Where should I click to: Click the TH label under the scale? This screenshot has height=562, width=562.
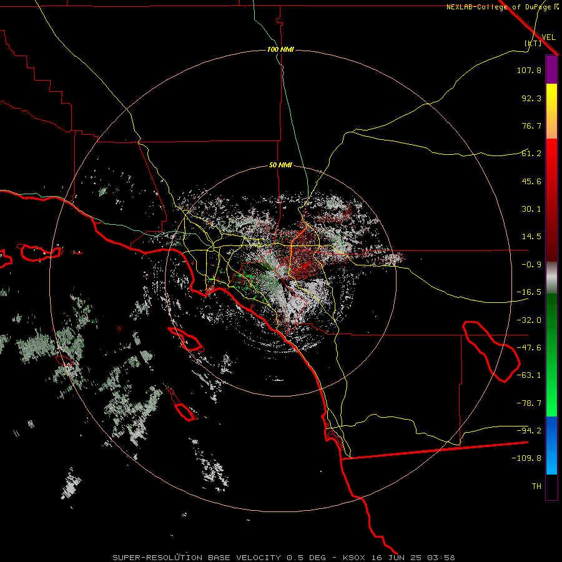(x=536, y=486)
